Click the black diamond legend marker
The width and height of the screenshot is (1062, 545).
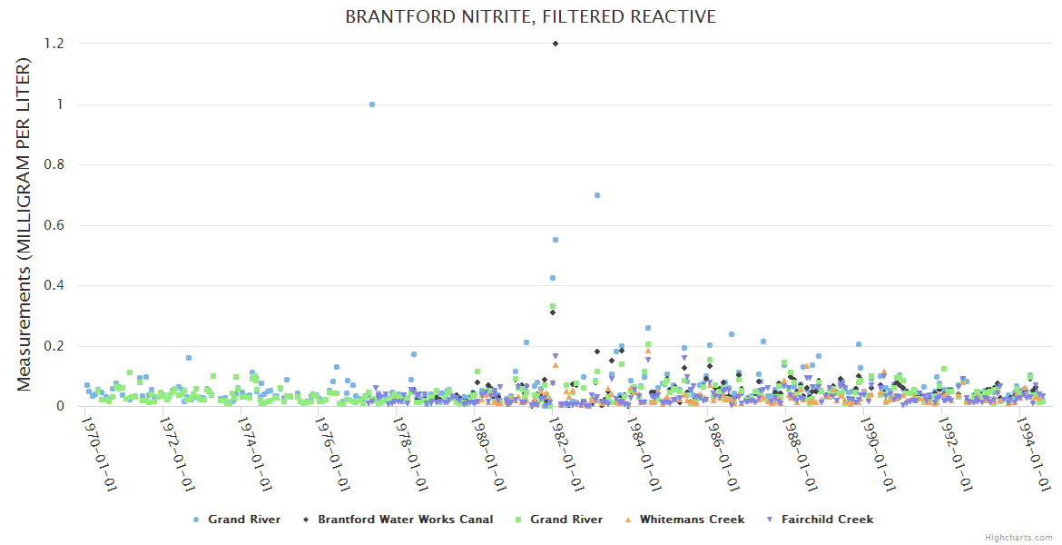306,520
